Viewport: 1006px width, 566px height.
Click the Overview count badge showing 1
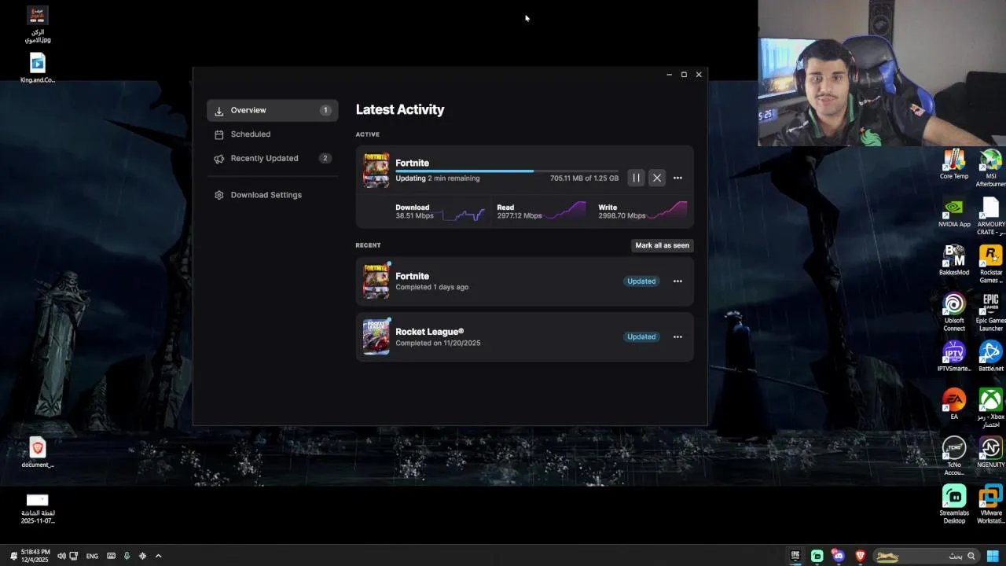(x=325, y=110)
